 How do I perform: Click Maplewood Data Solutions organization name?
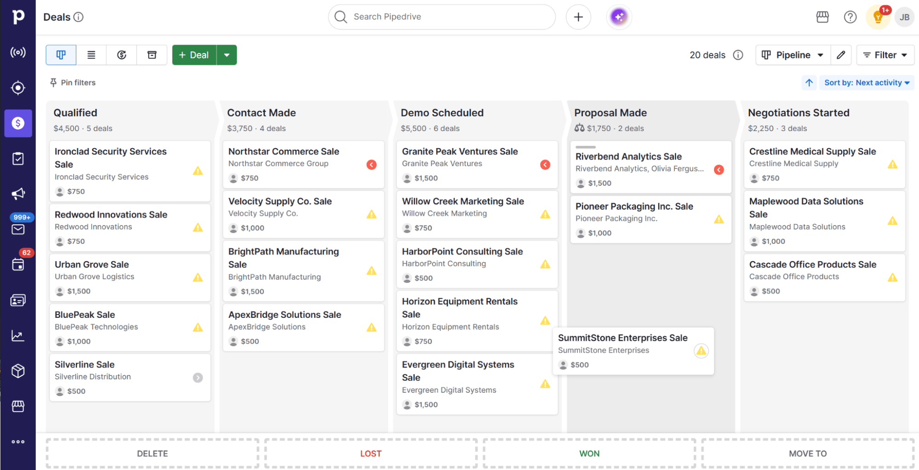(797, 227)
